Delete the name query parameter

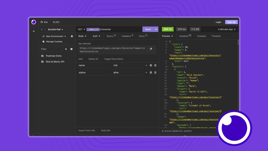tap(155, 65)
